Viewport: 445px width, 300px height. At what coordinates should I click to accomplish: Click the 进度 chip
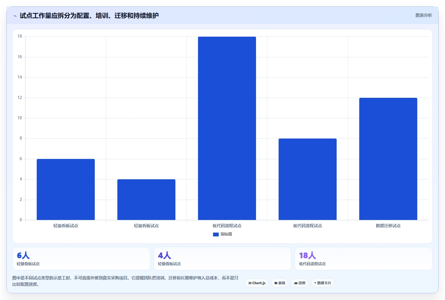[x=300, y=283]
